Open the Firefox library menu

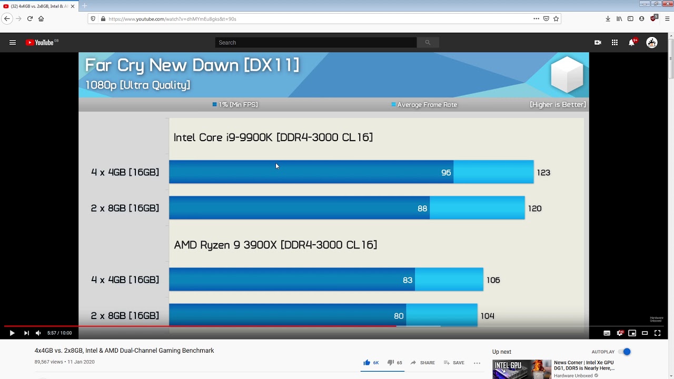619,18
